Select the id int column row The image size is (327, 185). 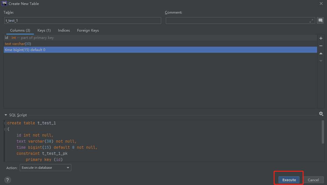coord(160,37)
